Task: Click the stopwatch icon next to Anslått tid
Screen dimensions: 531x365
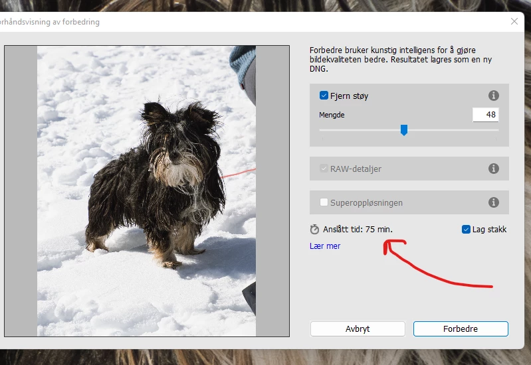Action: click(314, 230)
